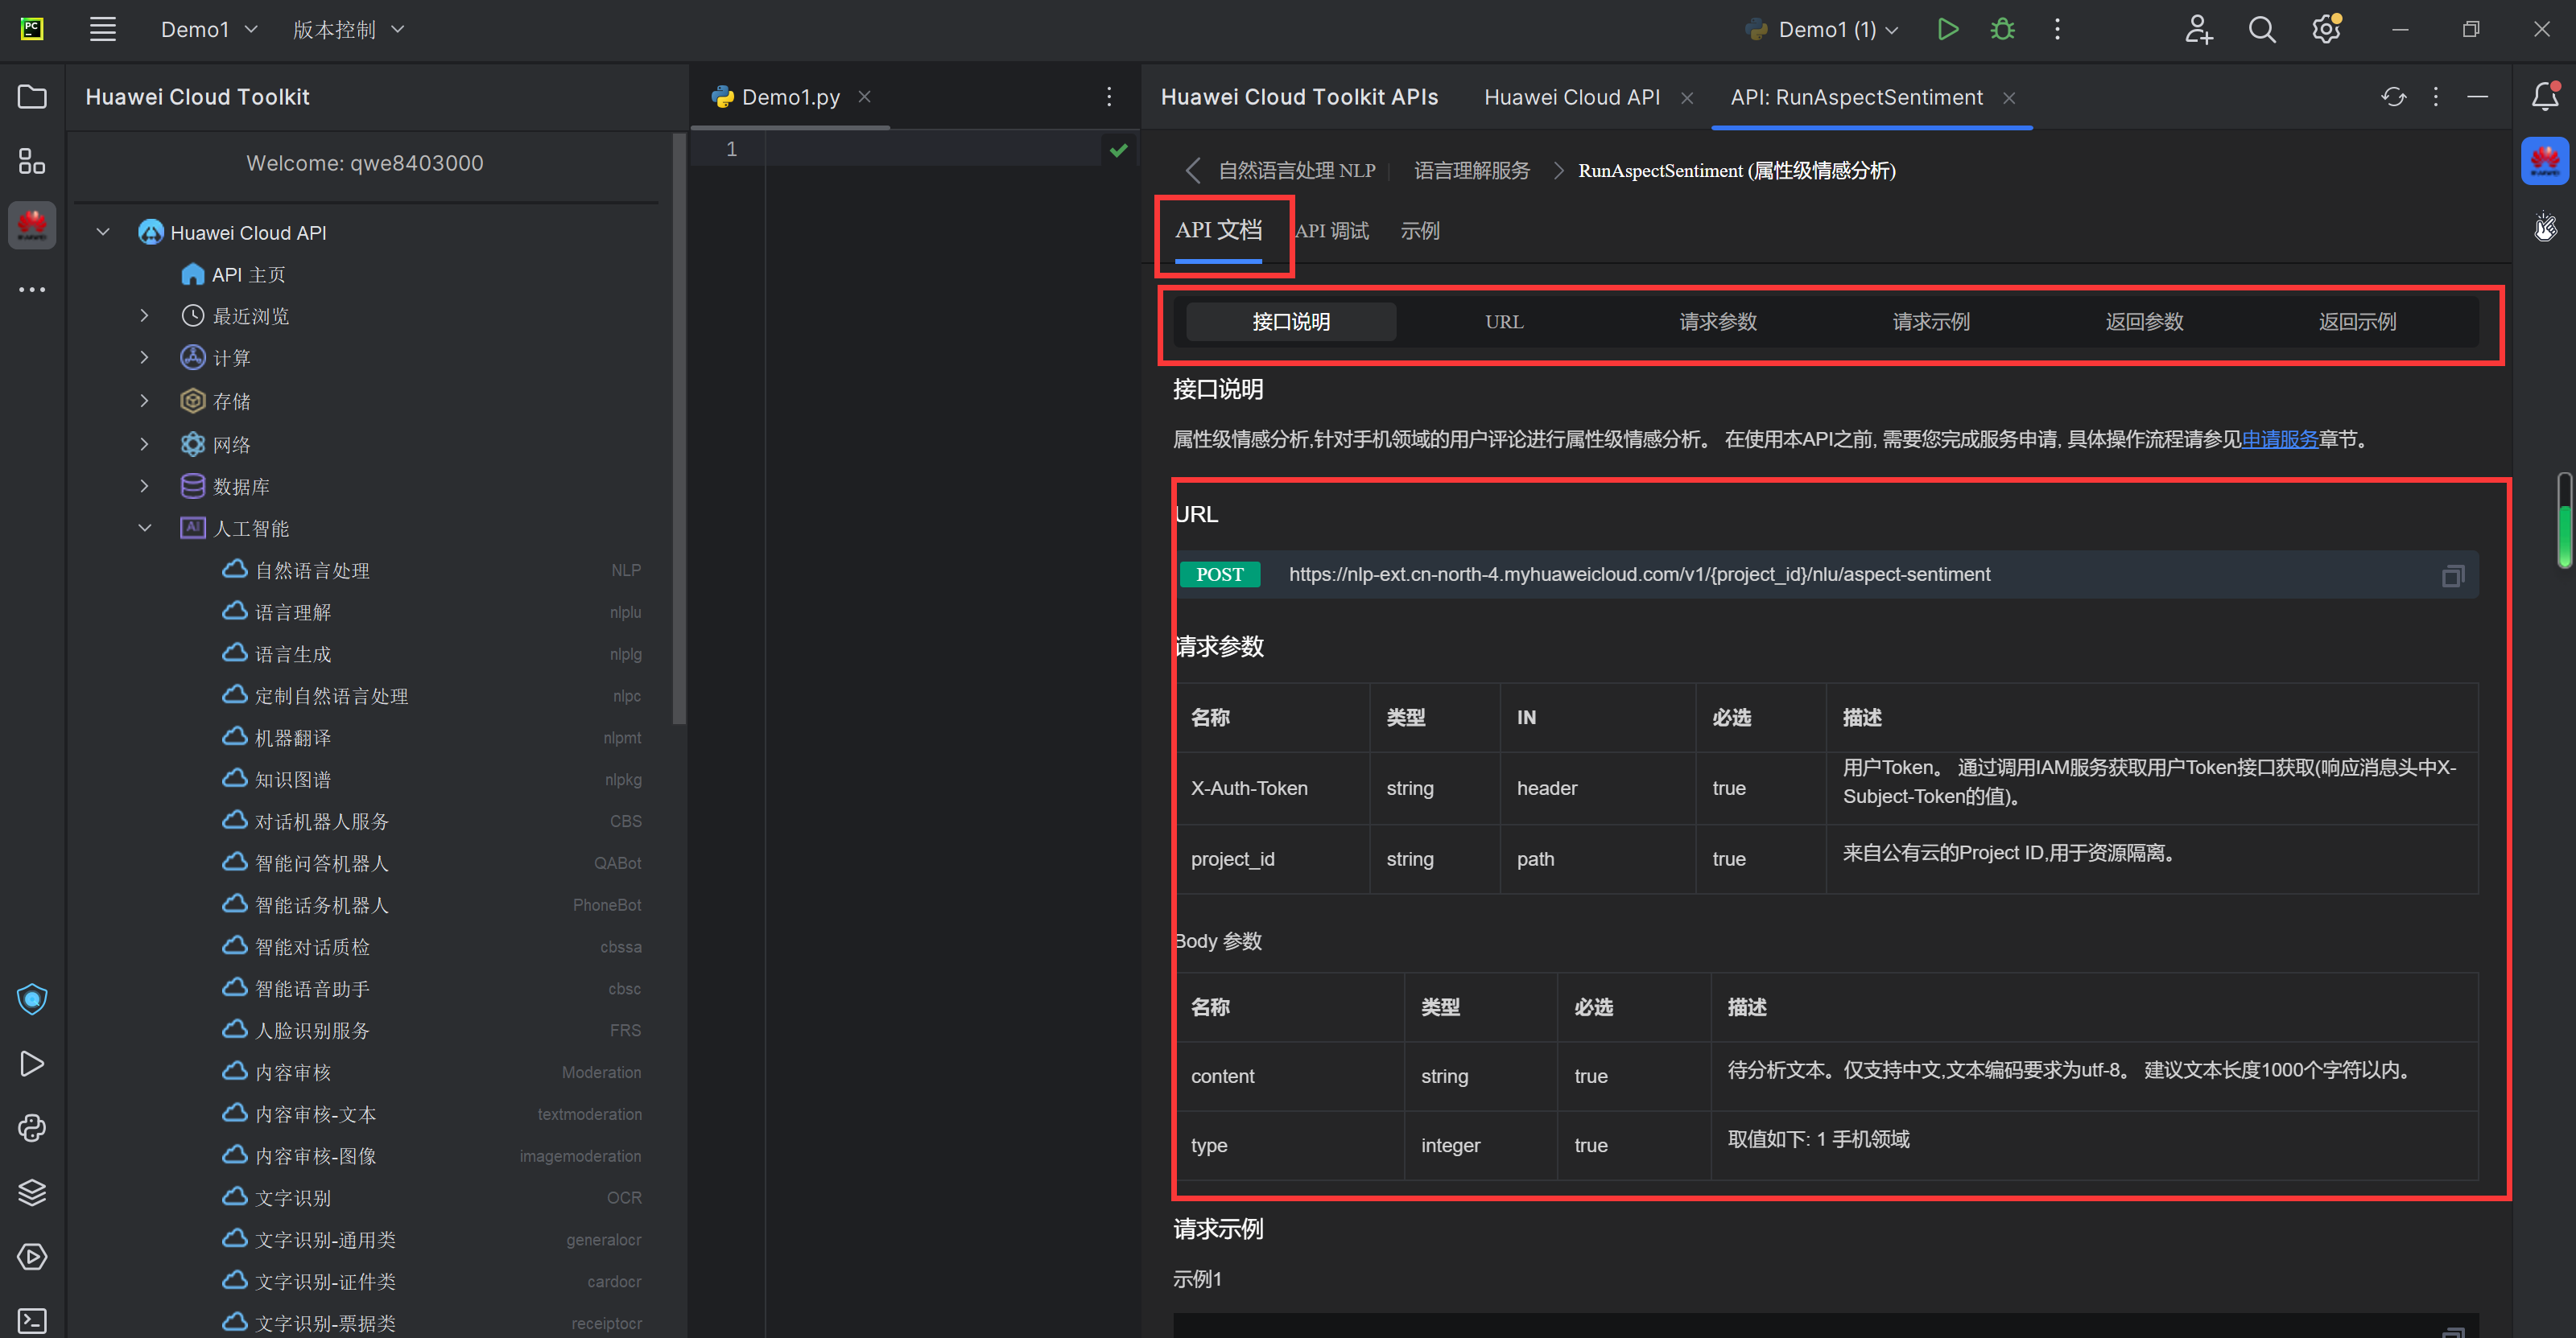Open the API 调试 tab
2576x1338 pixels.
(1332, 231)
